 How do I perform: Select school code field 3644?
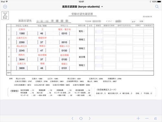(x=22, y=59)
